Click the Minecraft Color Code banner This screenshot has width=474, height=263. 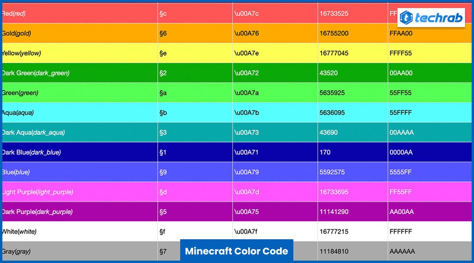(237, 250)
